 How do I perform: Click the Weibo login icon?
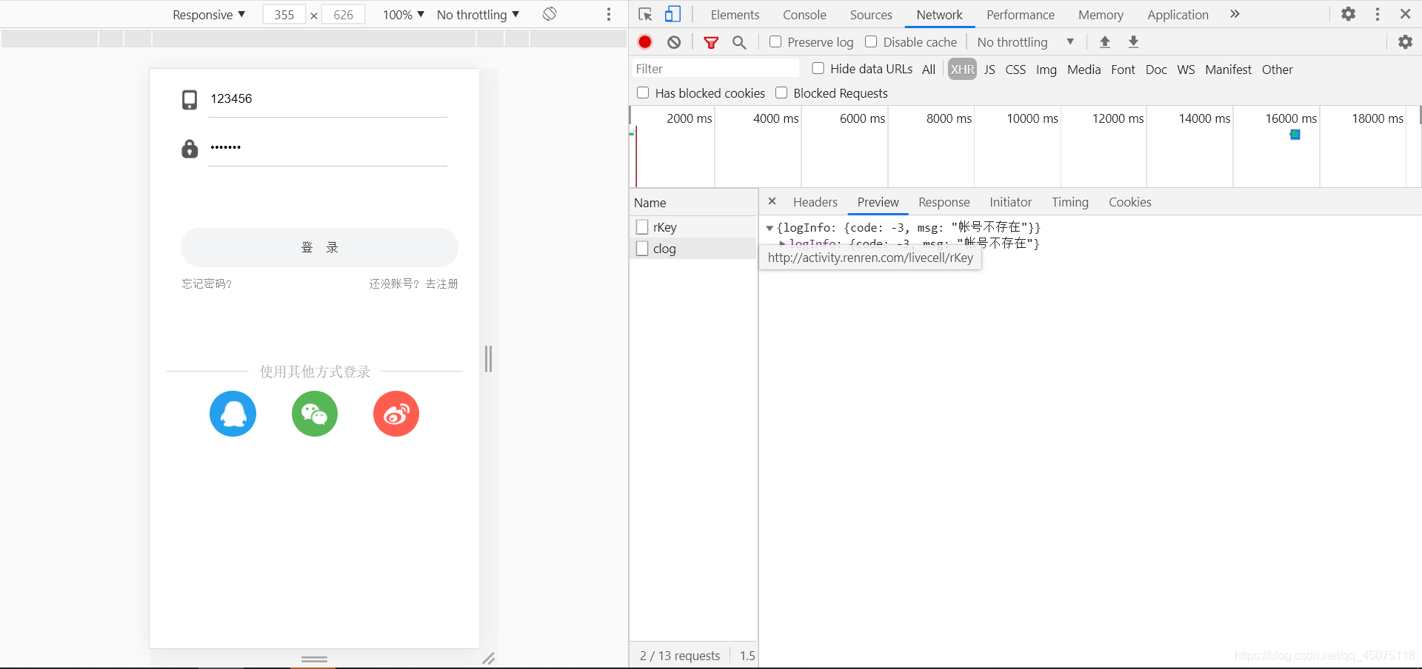point(396,414)
